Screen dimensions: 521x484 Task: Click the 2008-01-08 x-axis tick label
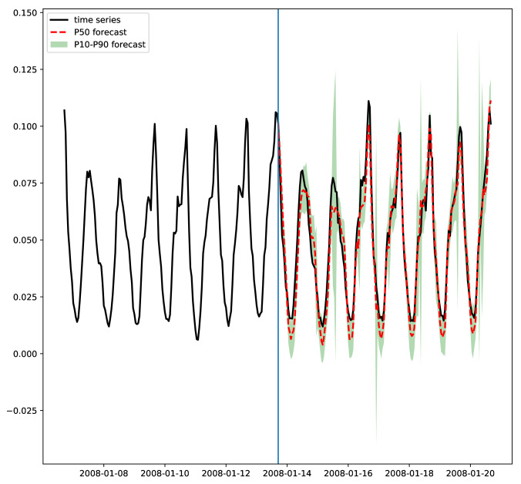(104, 473)
